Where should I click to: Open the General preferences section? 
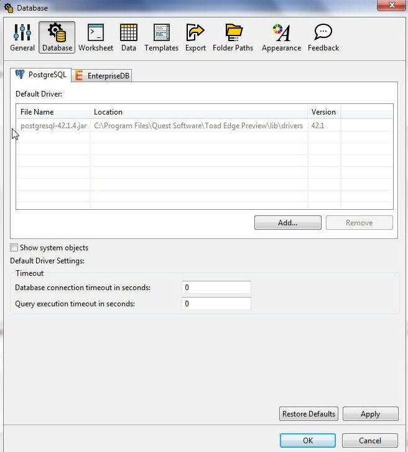22,38
